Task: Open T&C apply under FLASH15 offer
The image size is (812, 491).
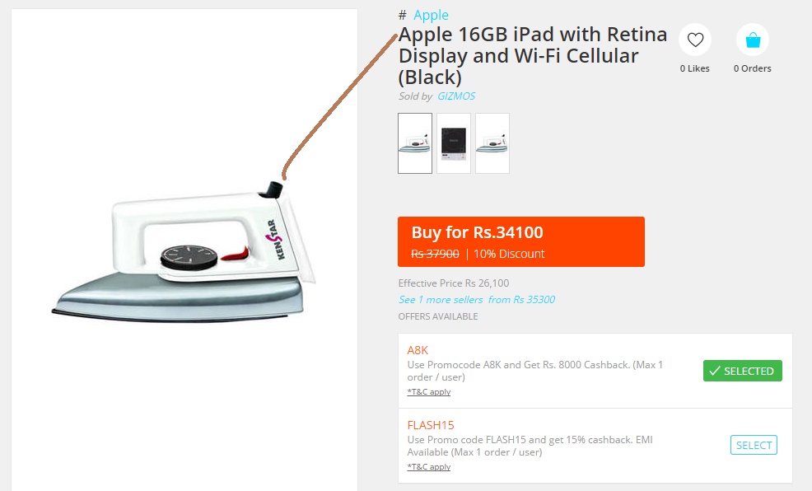Action: click(x=429, y=466)
